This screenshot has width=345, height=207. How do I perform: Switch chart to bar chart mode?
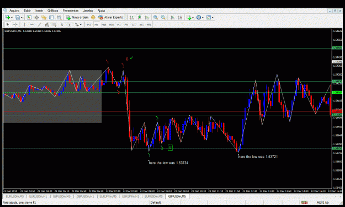pyautogui.click(x=132, y=17)
